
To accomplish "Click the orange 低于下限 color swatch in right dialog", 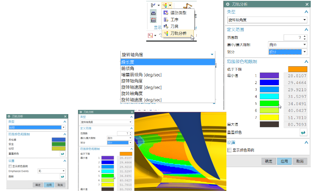I will click(x=297, y=69).
